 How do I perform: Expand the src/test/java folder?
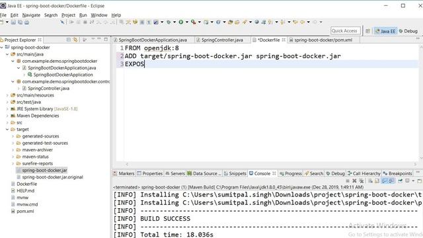click(x=7, y=102)
